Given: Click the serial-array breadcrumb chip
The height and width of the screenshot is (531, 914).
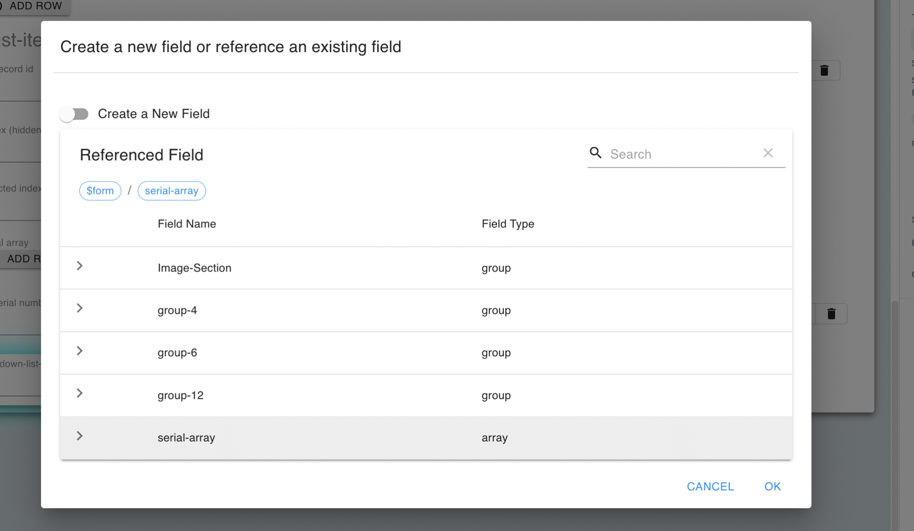Looking at the screenshot, I should [171, 191].
